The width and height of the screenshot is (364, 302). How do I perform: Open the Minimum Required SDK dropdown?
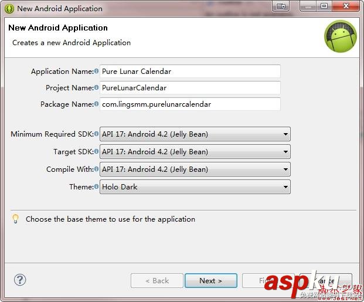195,134
